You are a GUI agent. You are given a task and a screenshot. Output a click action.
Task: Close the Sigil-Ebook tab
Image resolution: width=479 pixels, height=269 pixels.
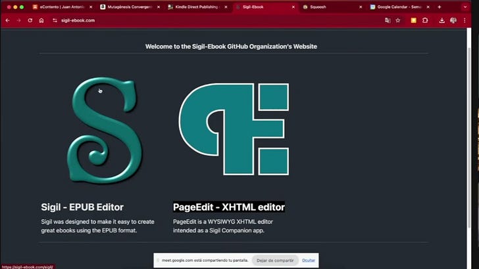pos(293,7)
